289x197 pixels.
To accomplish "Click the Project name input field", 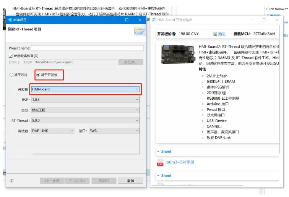I will 87,48.
